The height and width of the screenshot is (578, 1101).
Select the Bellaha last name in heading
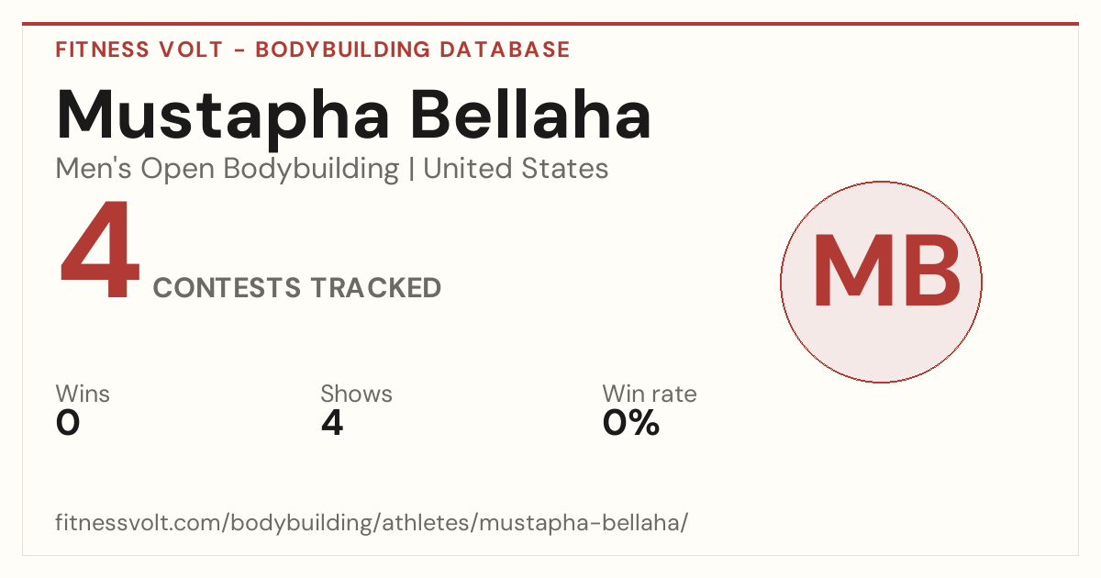[530, 114]
